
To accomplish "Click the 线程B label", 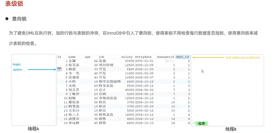I will point(231,129).
